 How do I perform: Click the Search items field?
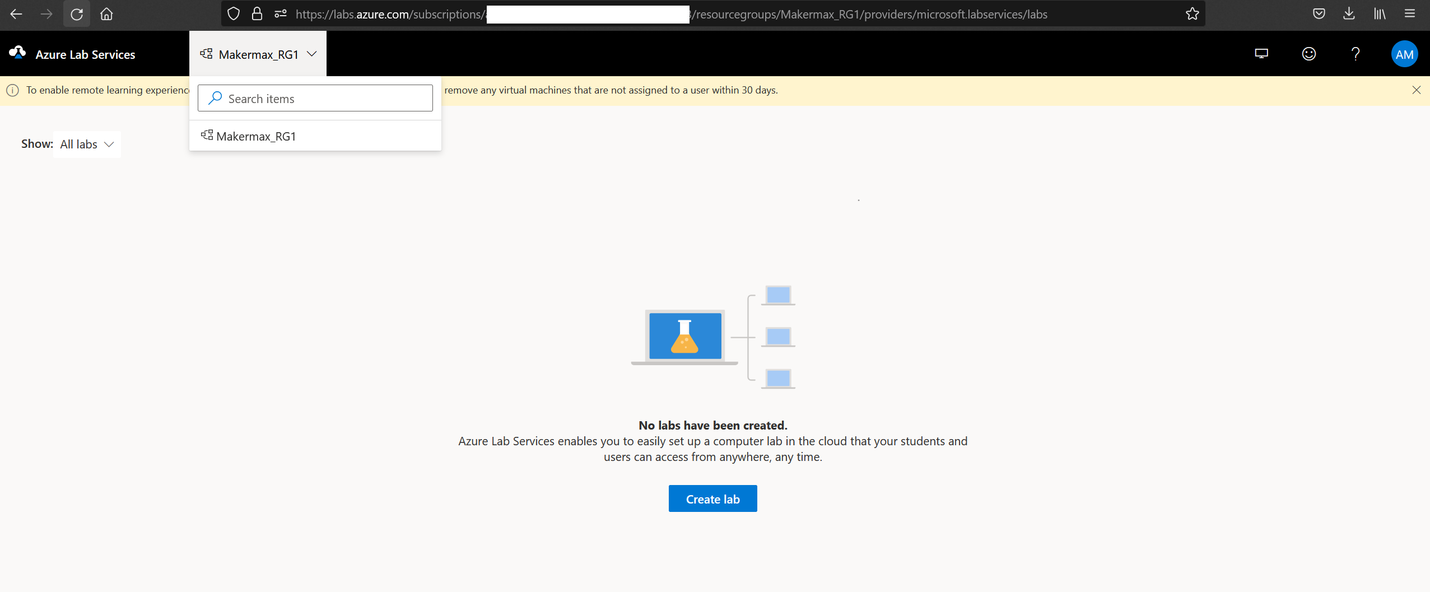click(315, 98)
